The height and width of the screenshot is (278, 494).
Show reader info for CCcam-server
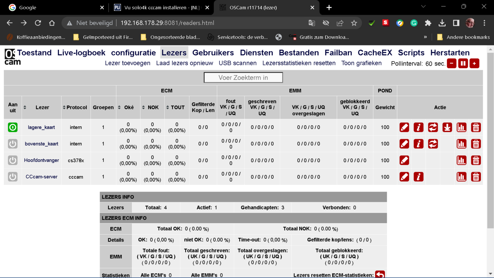click(x=418, y=177)
